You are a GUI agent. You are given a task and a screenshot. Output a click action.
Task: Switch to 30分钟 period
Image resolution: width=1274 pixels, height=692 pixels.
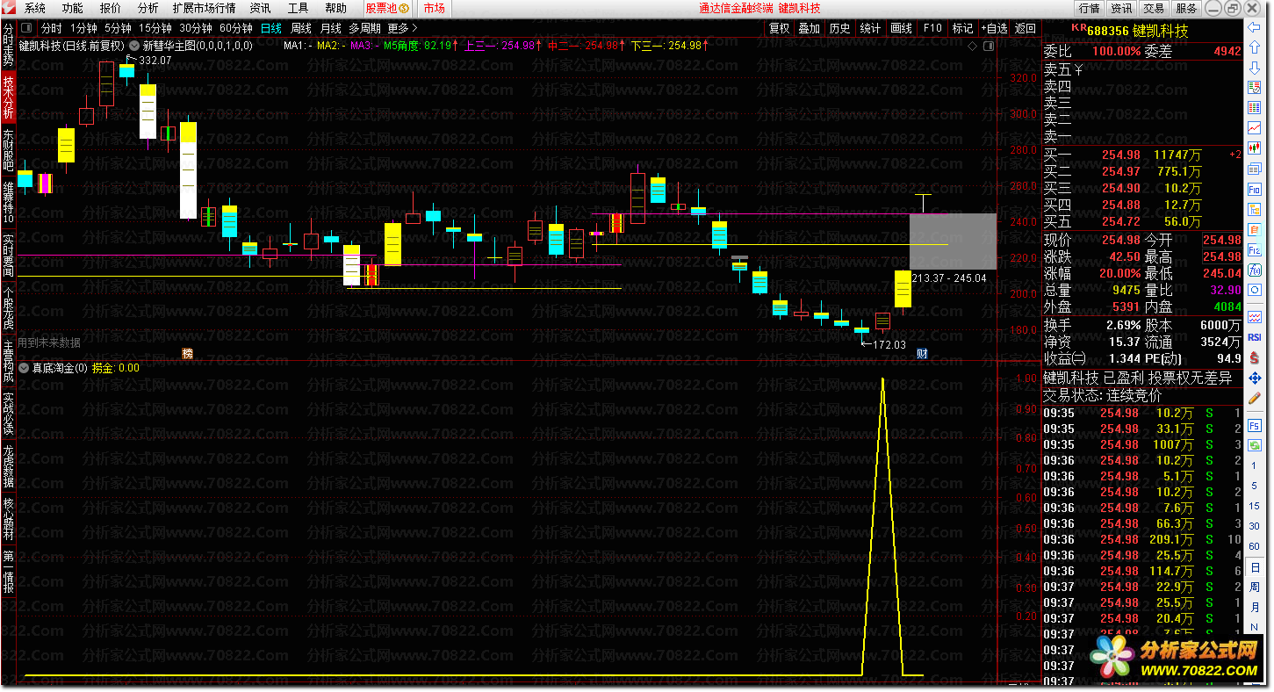click(x=196, y=28)
